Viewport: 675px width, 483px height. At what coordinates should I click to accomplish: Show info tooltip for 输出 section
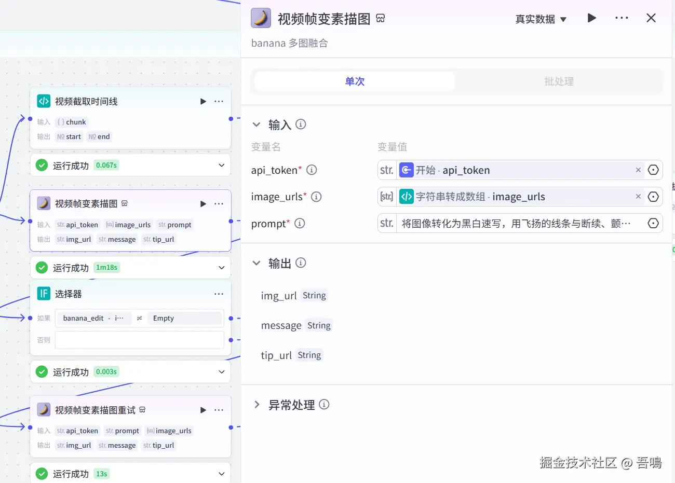[x=301, y=263]
